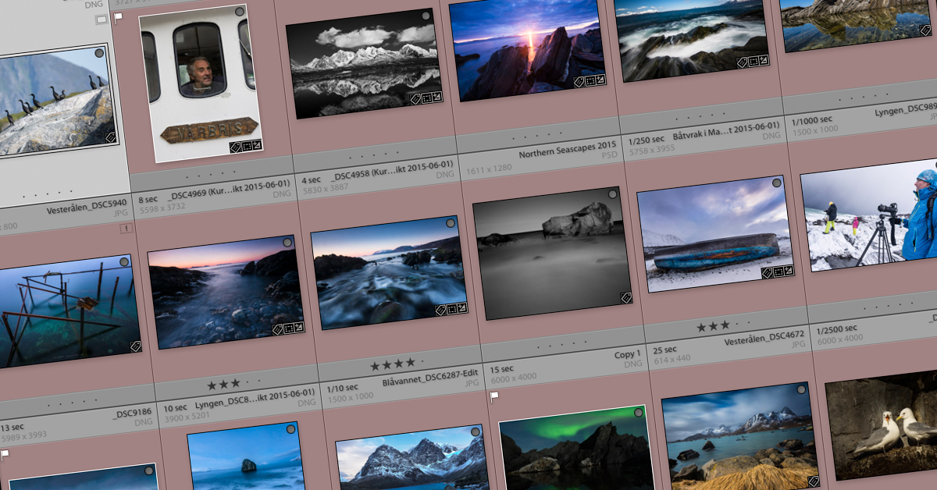Toggle the flag on northern lights photo cell

[x=493, y=396]
